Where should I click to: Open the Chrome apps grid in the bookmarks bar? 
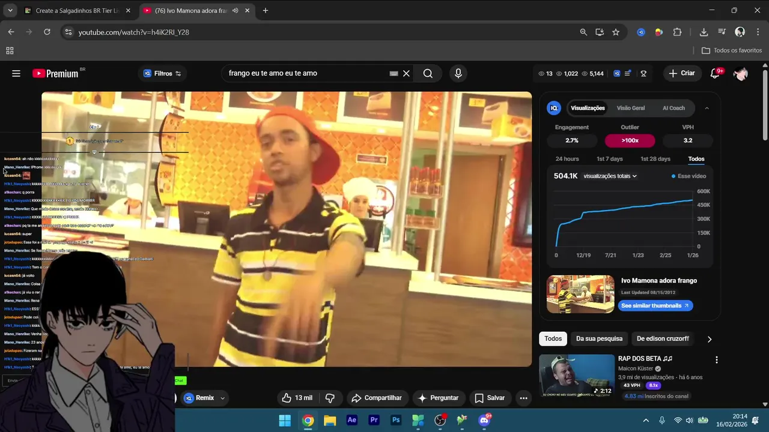click(10, 50)
